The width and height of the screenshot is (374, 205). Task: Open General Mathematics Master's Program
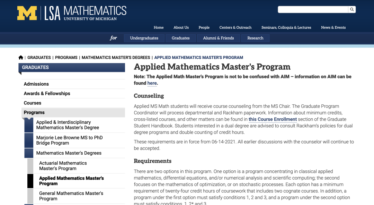point(76,196)
